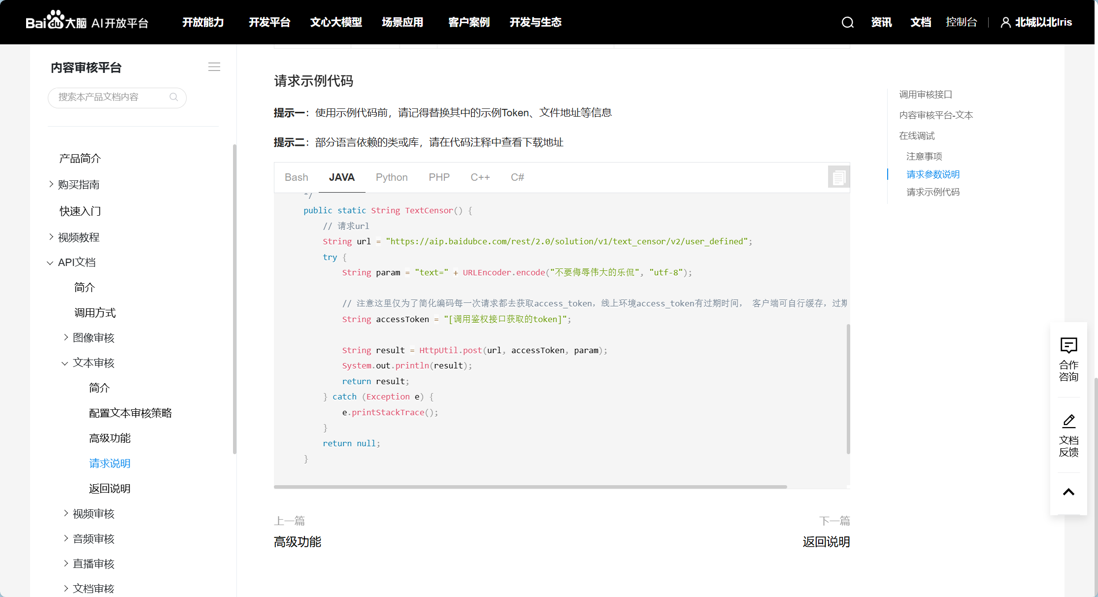Jump to 请求参数说明 in outline
Screen dimensions: 1098x597
click(x=933, y=174)
